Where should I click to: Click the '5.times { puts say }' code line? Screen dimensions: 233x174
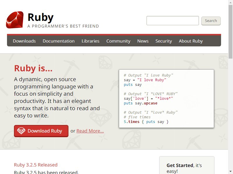point(146,122)
